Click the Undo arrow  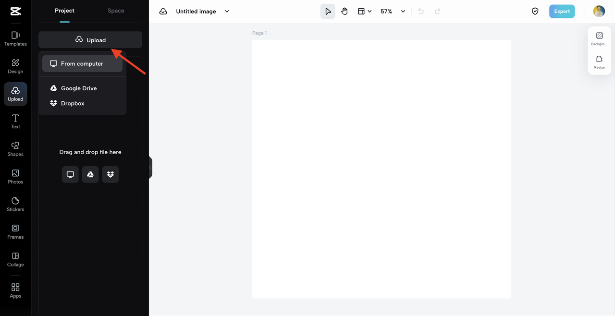click(421, 11)
